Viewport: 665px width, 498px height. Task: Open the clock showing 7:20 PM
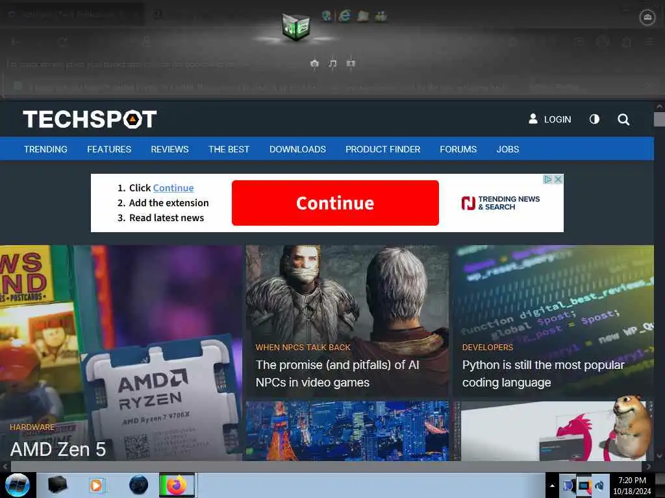click(x=632, y=486)
